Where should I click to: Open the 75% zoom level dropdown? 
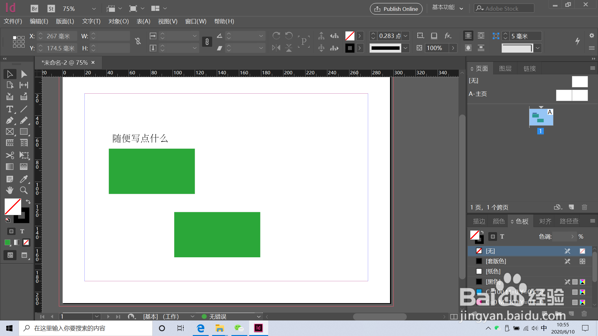pos(94,9)
